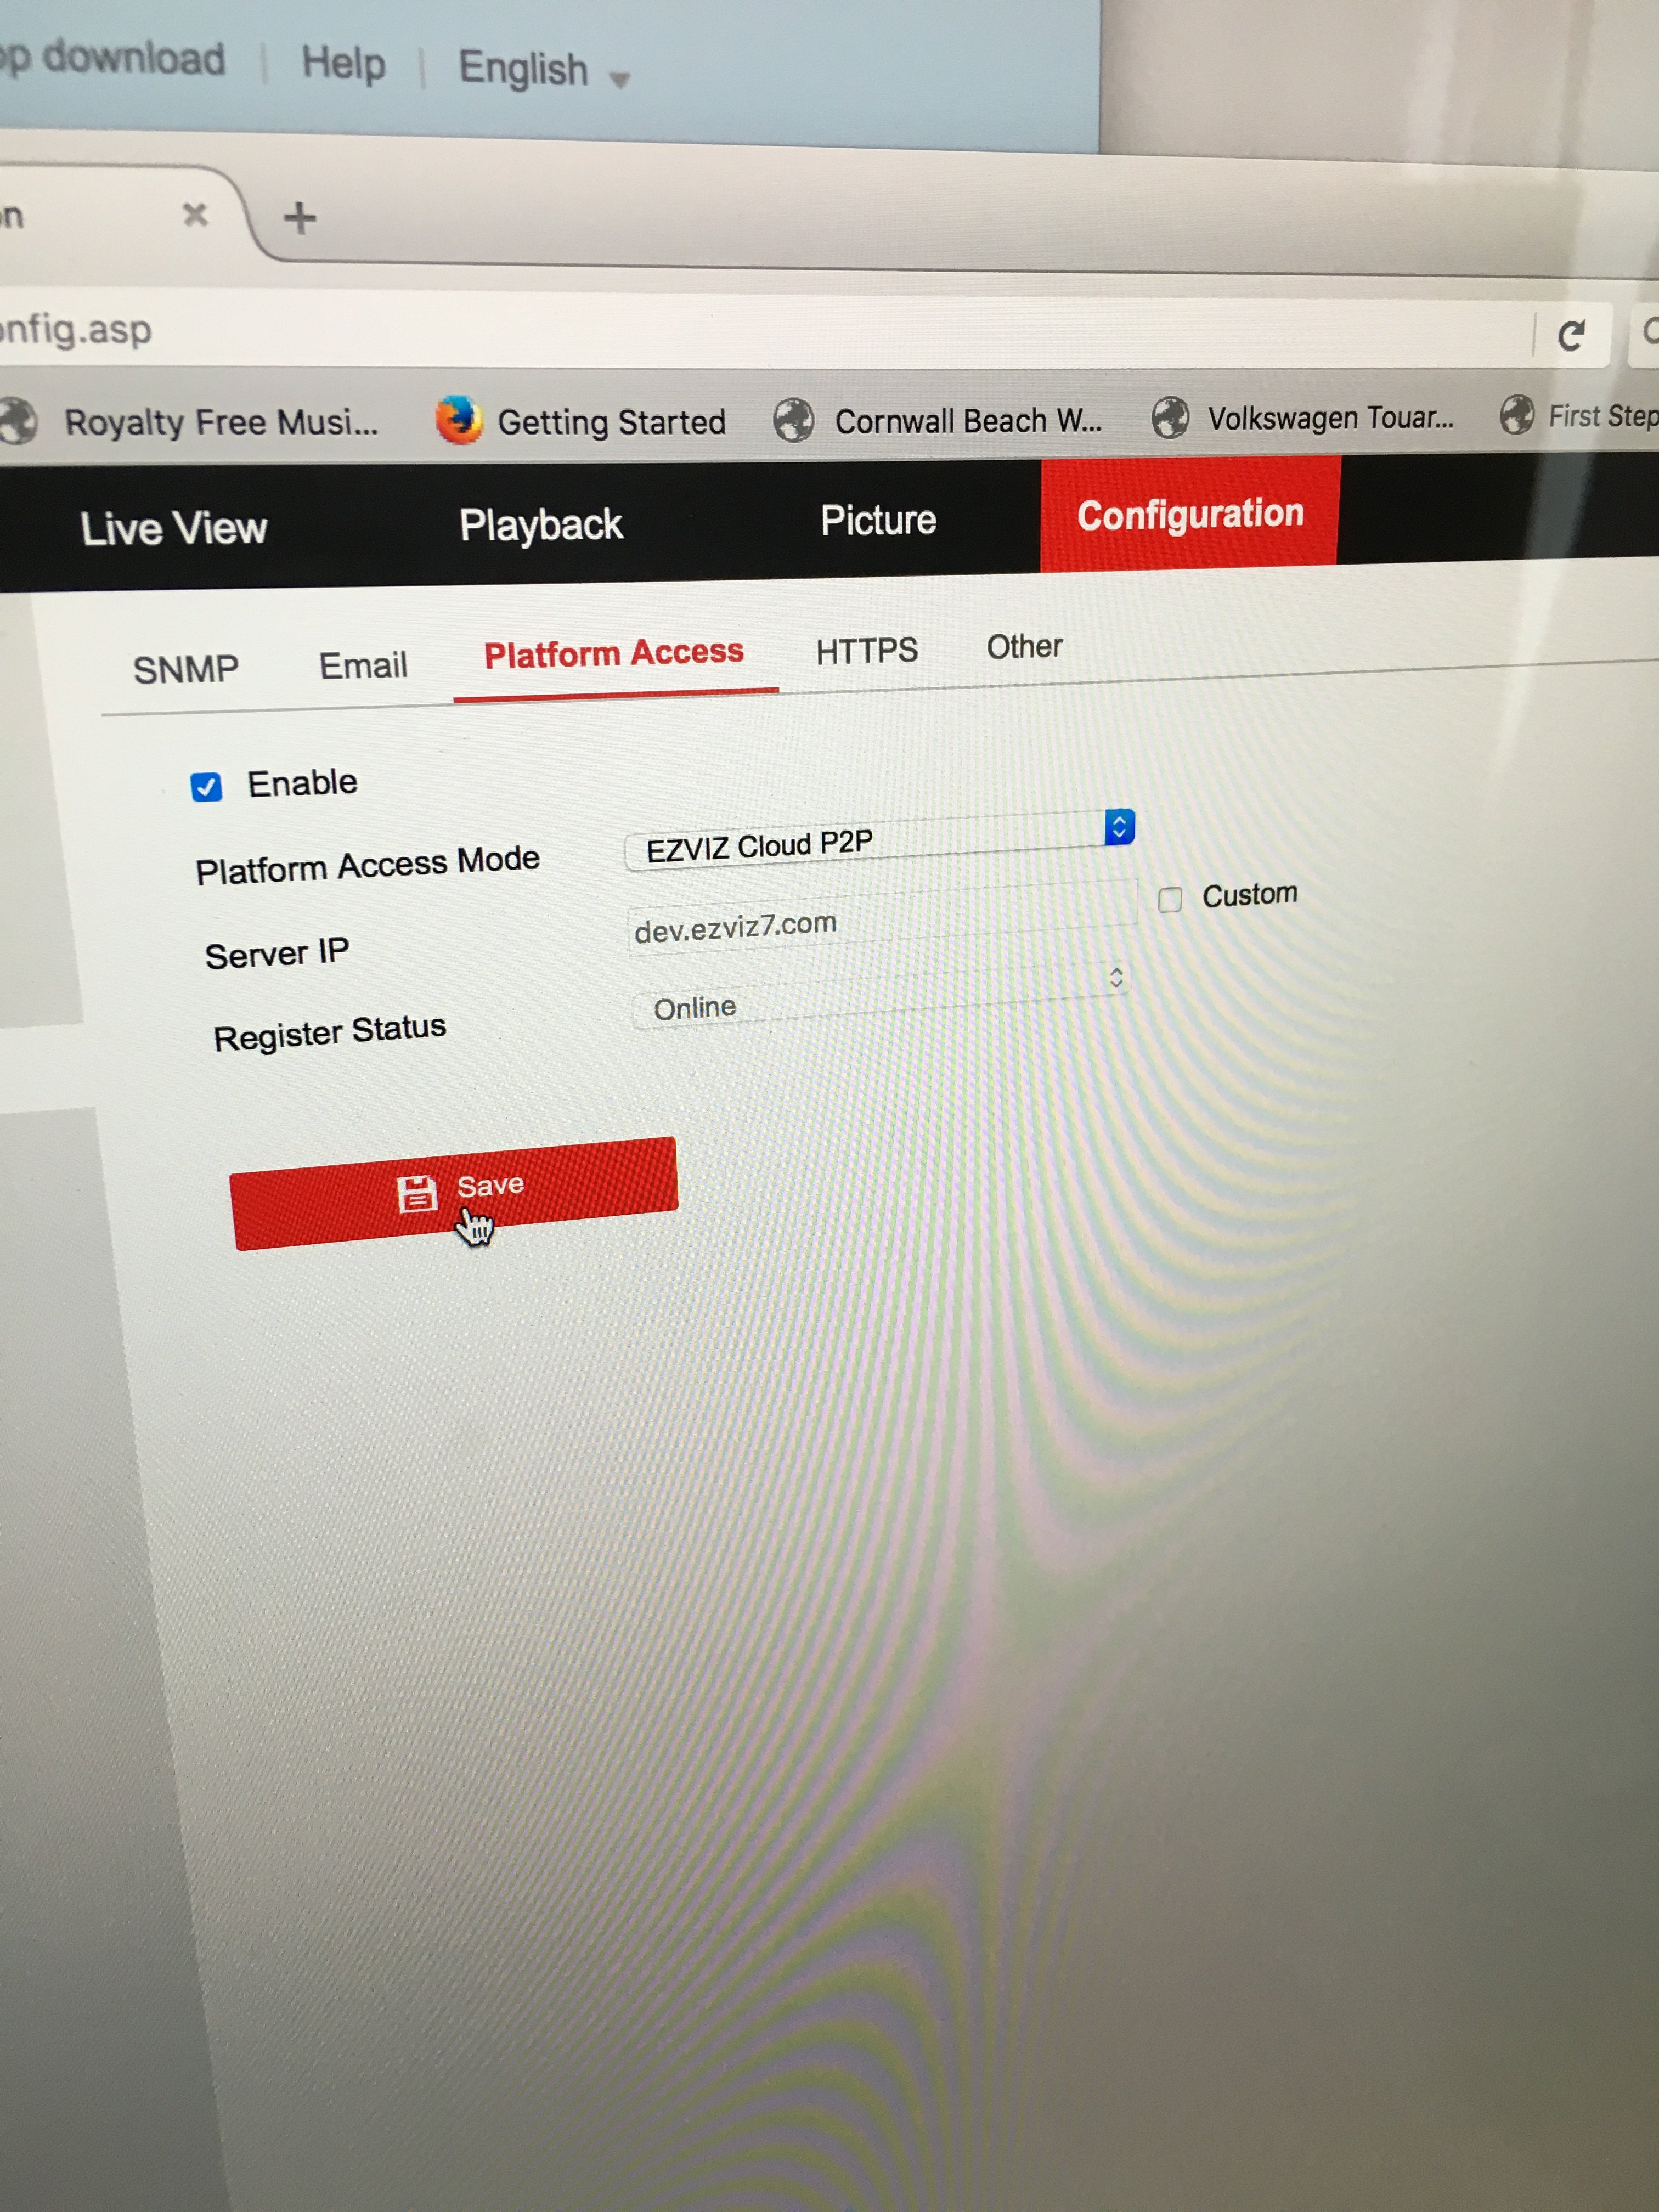Click the floppy disk Save icon
The height and width of the screenshot is (2212, 1659).
click(x=417, y=1193)
